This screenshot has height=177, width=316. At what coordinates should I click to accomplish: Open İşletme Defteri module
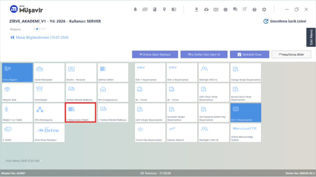click(x=113, y=72)
